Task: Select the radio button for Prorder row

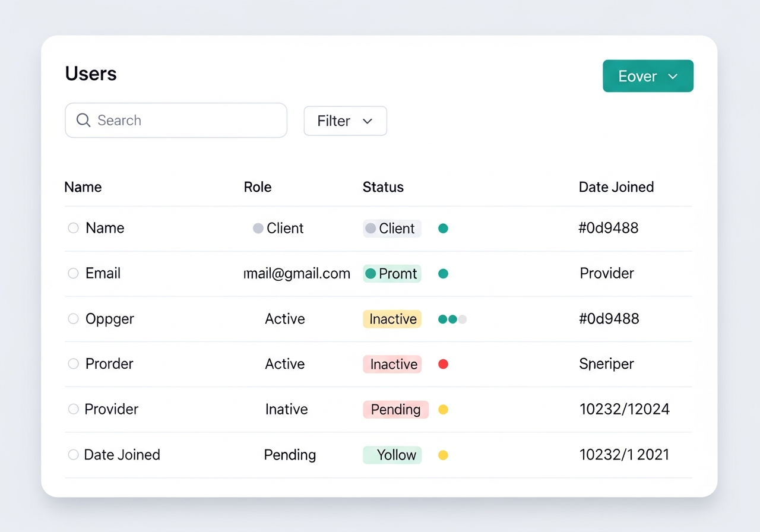Action: pos(73,364)
